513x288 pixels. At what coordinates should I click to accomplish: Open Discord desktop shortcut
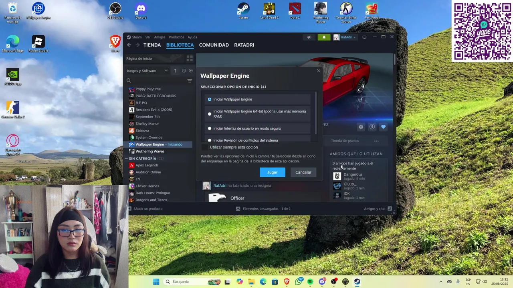coord(141,11)
